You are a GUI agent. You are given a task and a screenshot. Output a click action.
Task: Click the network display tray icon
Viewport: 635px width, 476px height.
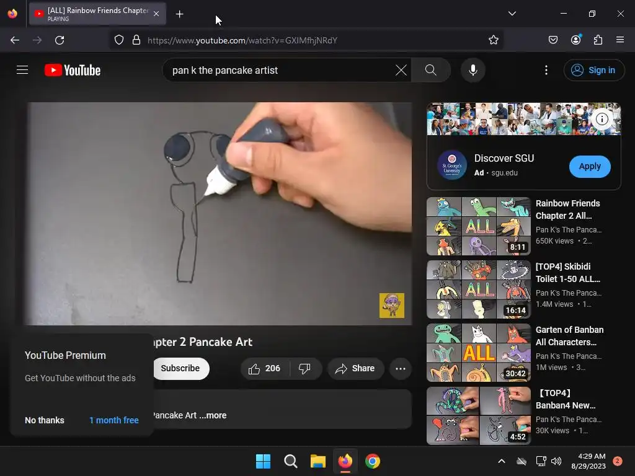pos(541,461)
